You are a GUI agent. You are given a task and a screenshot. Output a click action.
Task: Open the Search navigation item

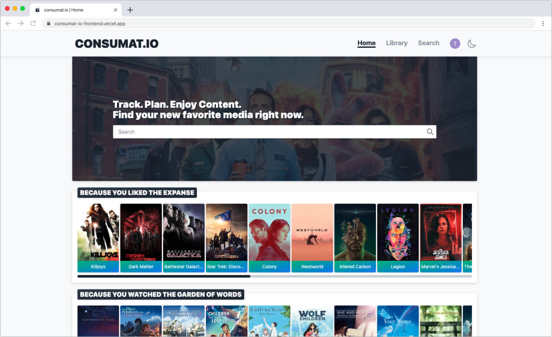(428, 43)
